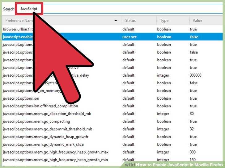Viewport: 225px width, 168px height.
Task: Click the value 30 cell
Action: click(192, 114)
